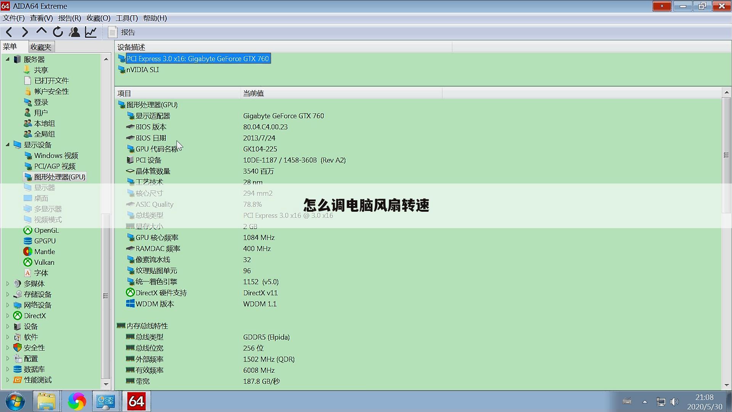Click the 字体 font icon

point(27,273)
